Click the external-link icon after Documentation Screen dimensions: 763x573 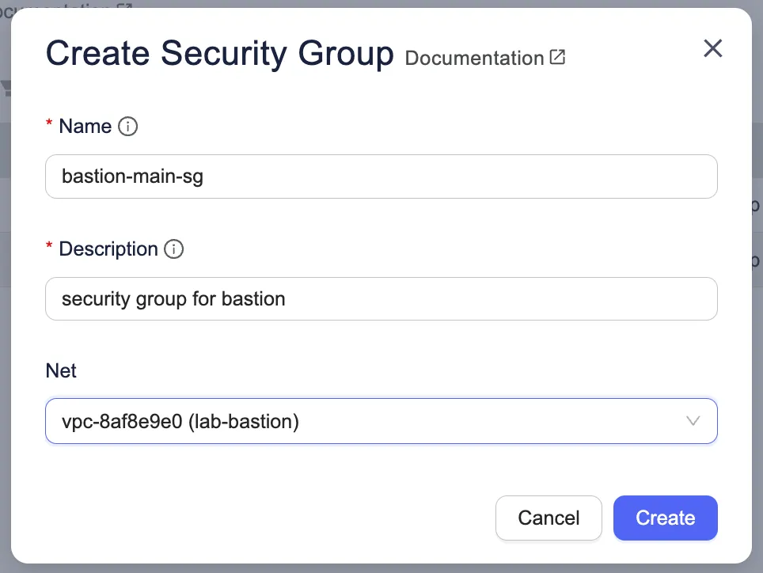click(558, 57)
